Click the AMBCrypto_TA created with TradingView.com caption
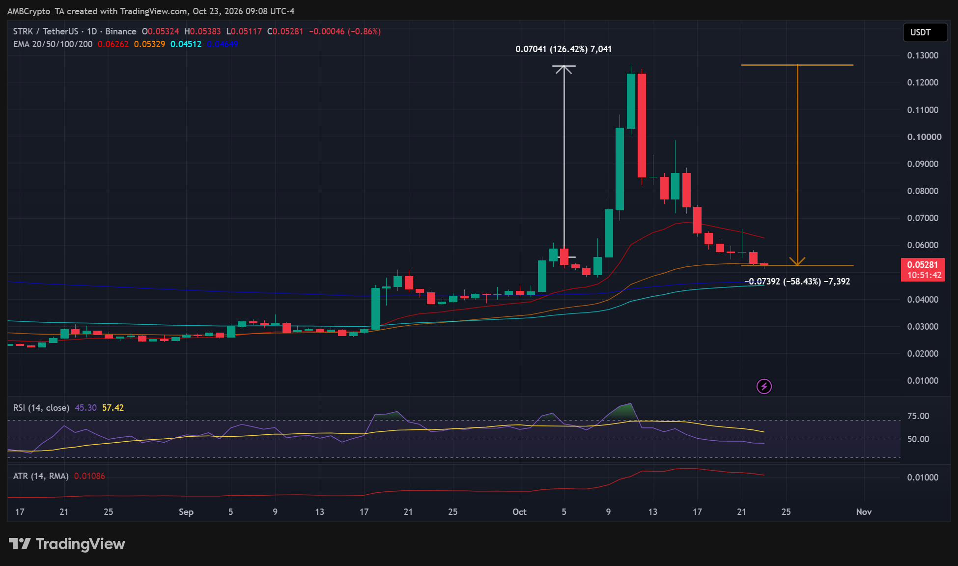Screen dimensions: 958x566 click(x=151, y=11)
